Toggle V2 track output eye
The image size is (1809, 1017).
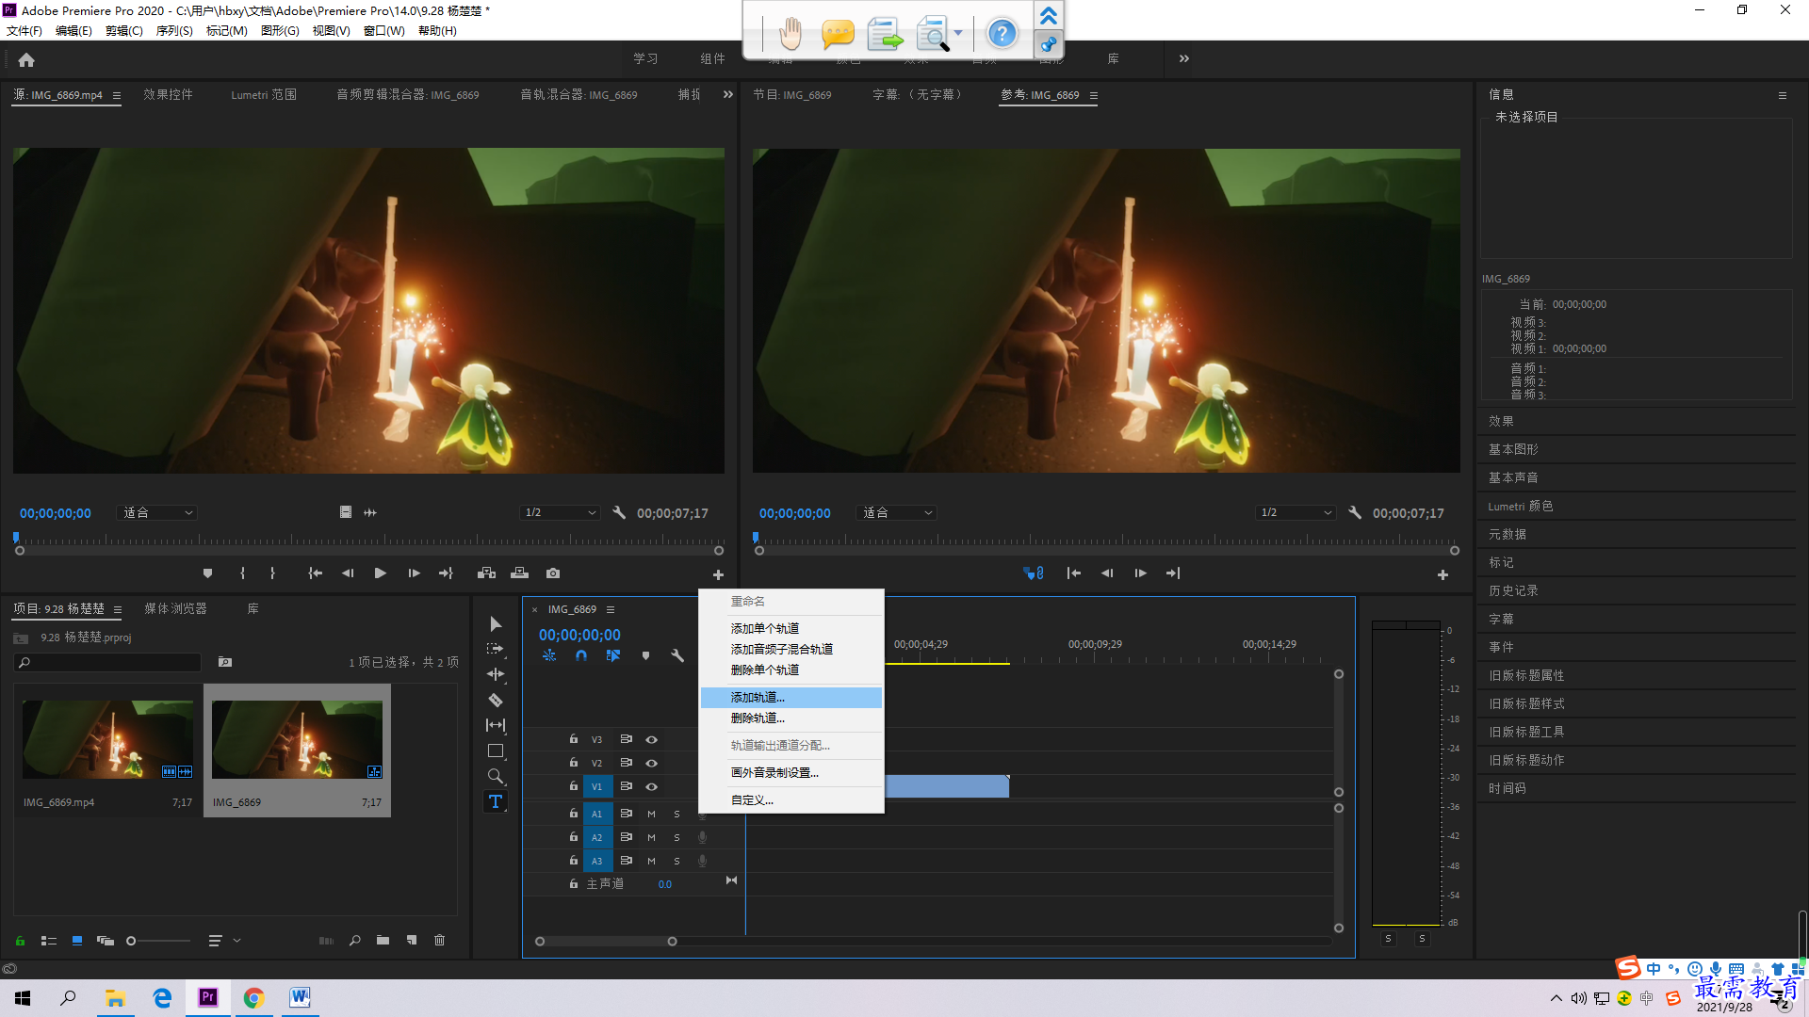pos(651,764)
